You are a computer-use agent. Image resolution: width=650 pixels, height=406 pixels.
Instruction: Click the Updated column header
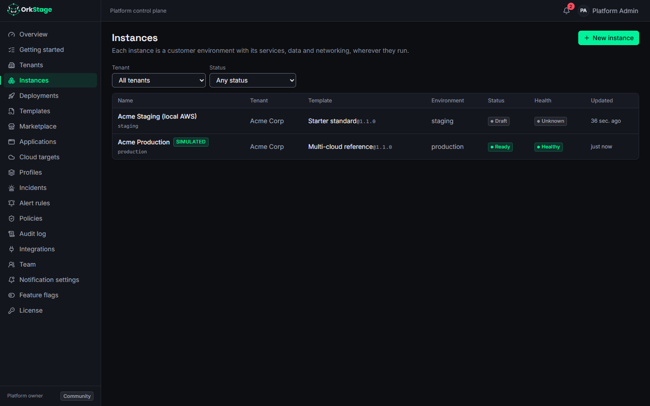602,101
